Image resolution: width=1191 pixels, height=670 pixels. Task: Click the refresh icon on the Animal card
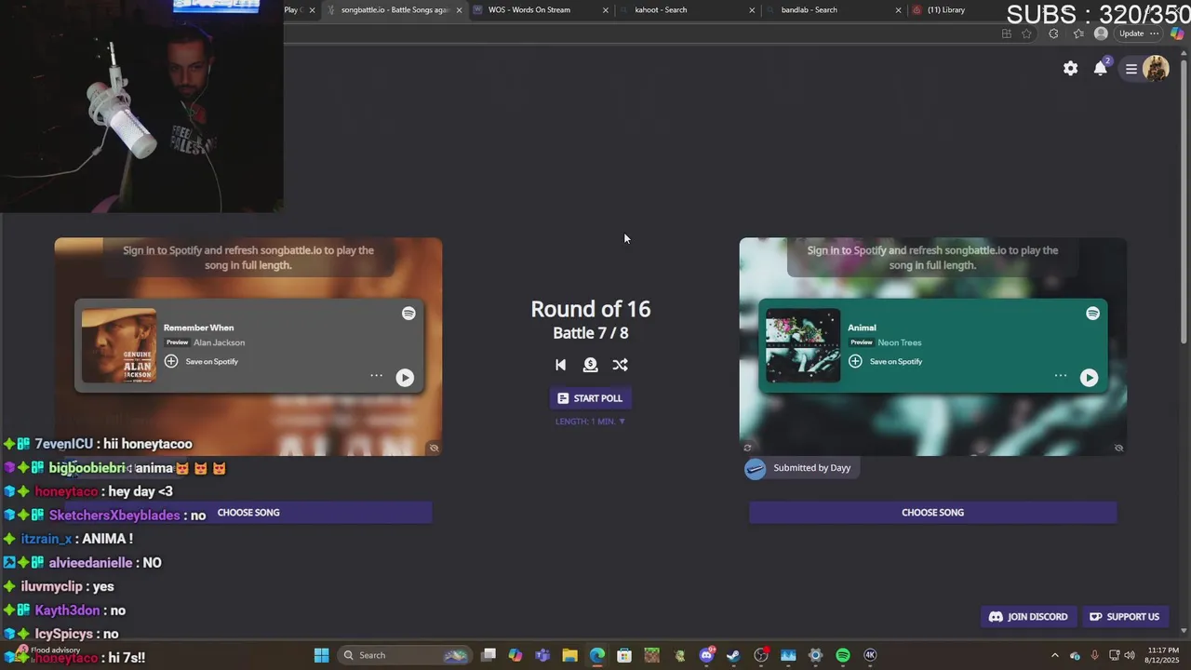point(747,448)
